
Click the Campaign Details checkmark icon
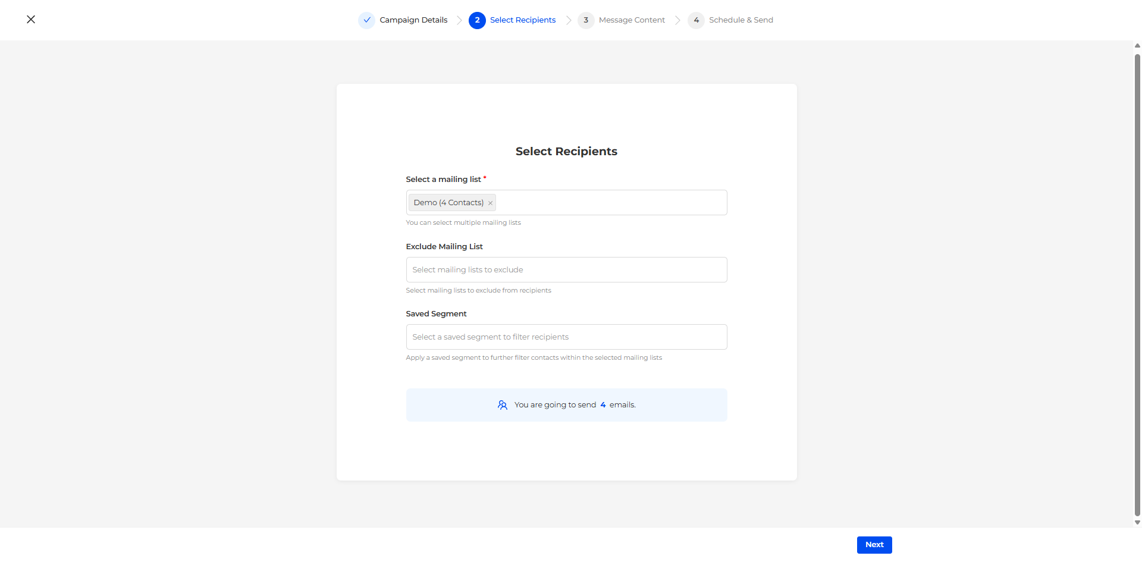point(367,20)
